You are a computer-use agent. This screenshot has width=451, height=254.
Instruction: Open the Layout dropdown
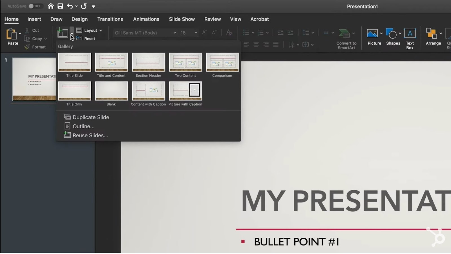89,30
